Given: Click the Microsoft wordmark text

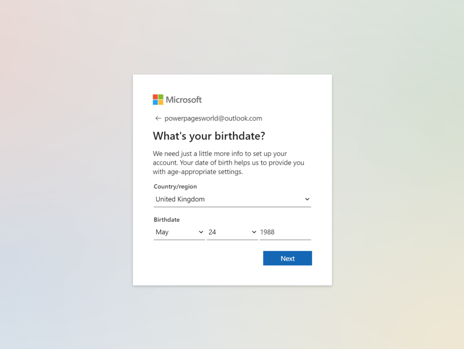Looking at the screenshot, I should pyautogui.click(x=184, y=100).
